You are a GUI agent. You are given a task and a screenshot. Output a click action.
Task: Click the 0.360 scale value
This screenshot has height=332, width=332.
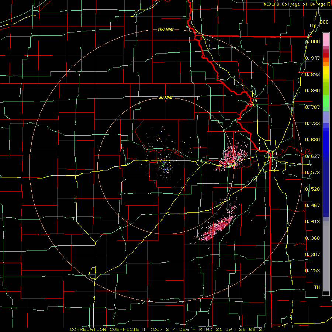312,238
